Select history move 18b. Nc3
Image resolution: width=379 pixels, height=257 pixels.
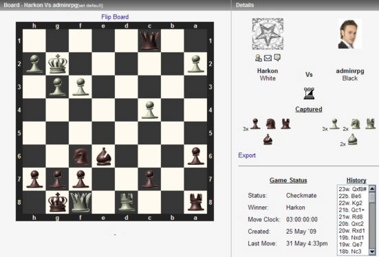tap(349, 252)
